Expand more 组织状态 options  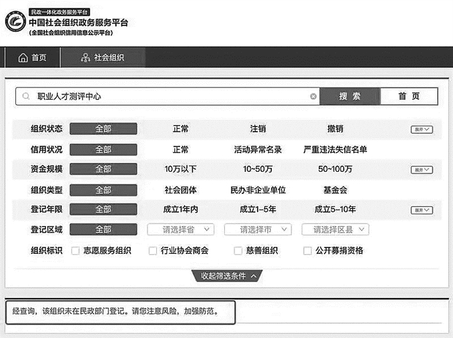tap(422, 130)
